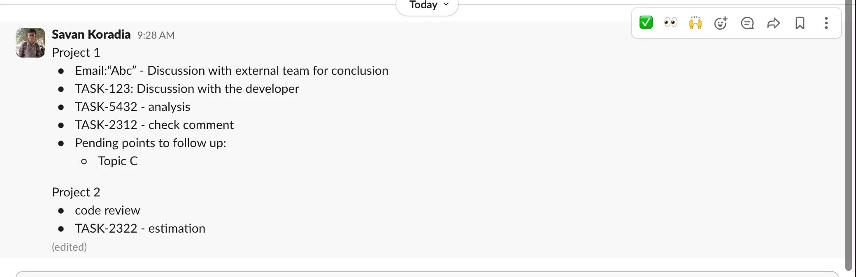The height and width of the screenshot is (277, 856).
Task: Click the bookmark icon in the toolbar
Action: pos(800,23)
